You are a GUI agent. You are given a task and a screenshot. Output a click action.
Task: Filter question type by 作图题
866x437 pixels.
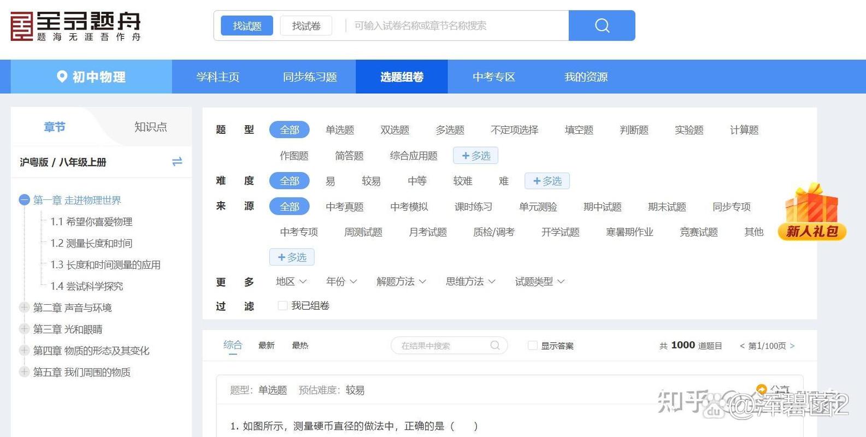(294, 156)
